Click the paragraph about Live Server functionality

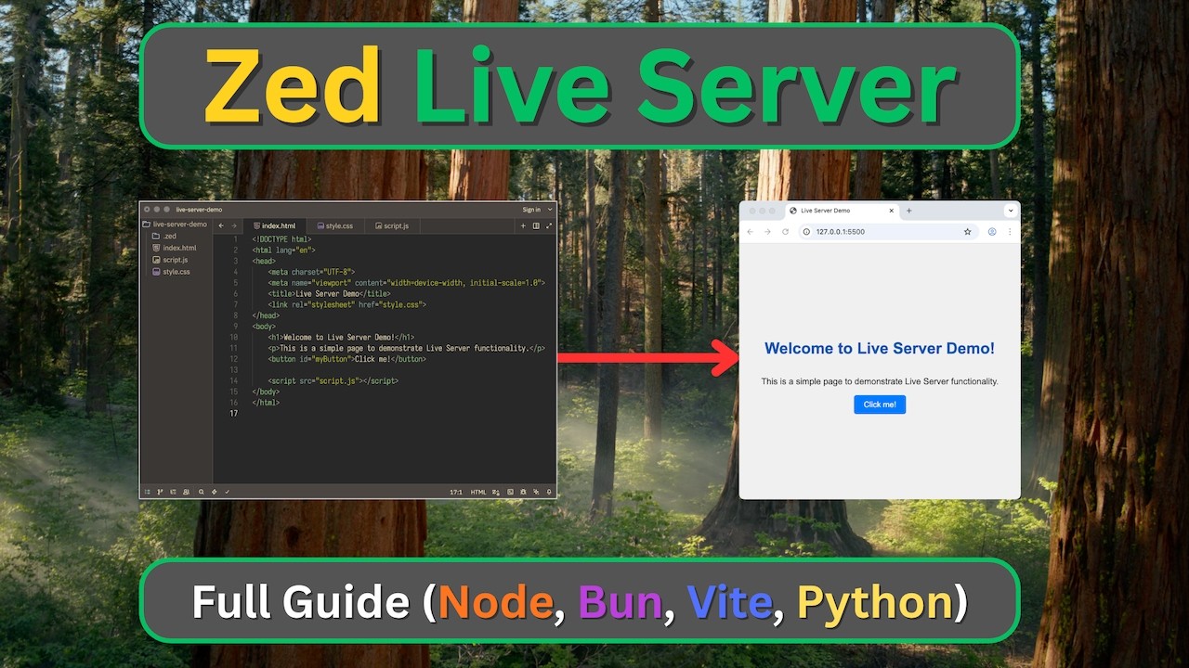(x=880, y=381)
